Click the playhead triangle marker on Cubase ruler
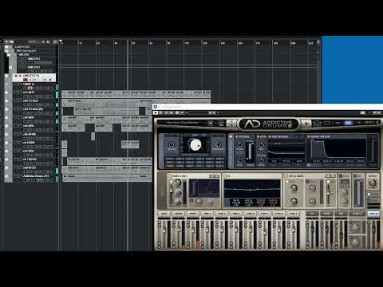The width and height of the screenshot is (383, 287). (x=61, y=41)
